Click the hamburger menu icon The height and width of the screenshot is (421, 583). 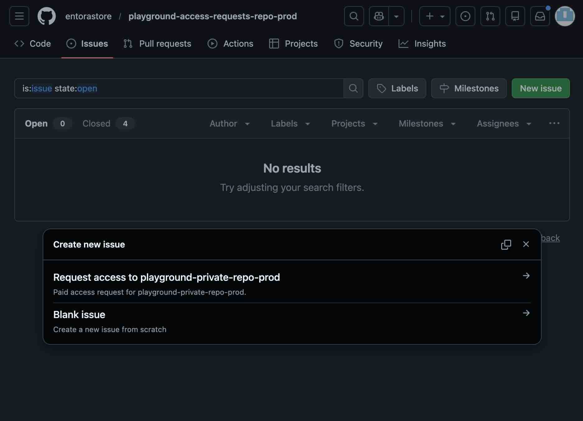[x=19, y=16]
